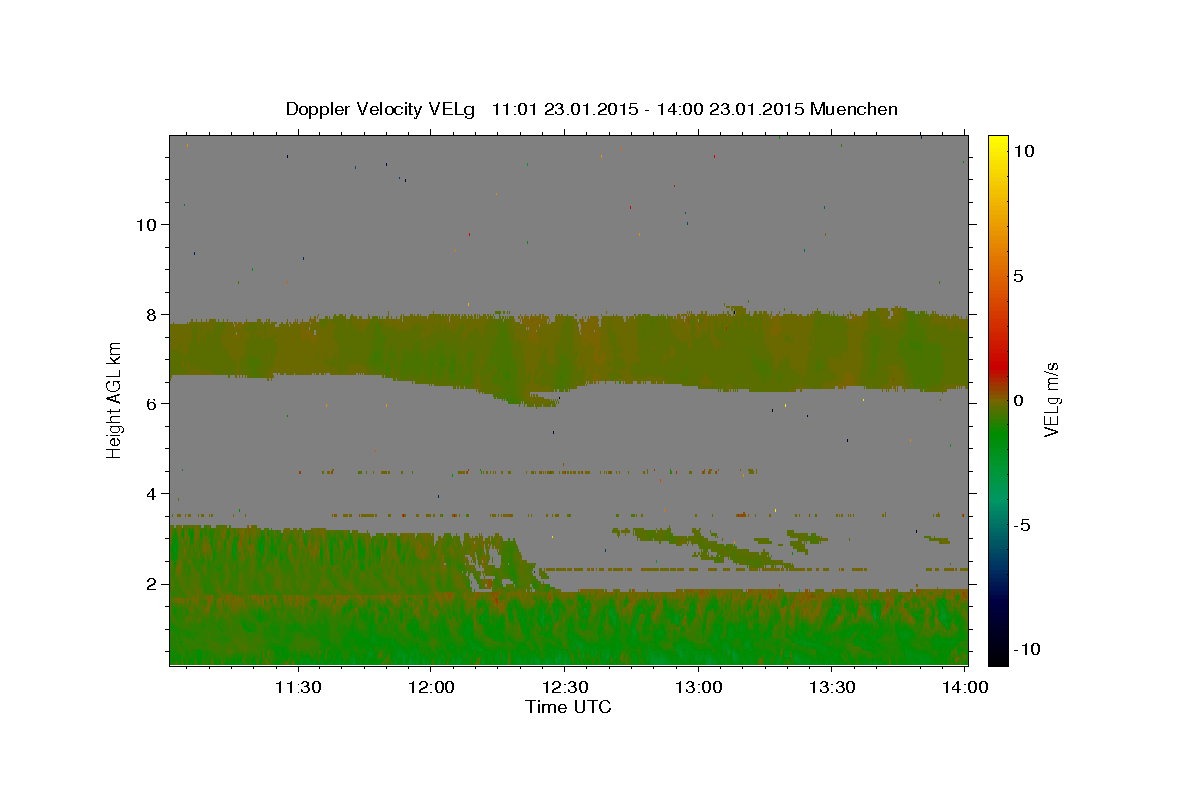
Task: Click the station name 'Muenchen' in title
Action: coord(854,109)
